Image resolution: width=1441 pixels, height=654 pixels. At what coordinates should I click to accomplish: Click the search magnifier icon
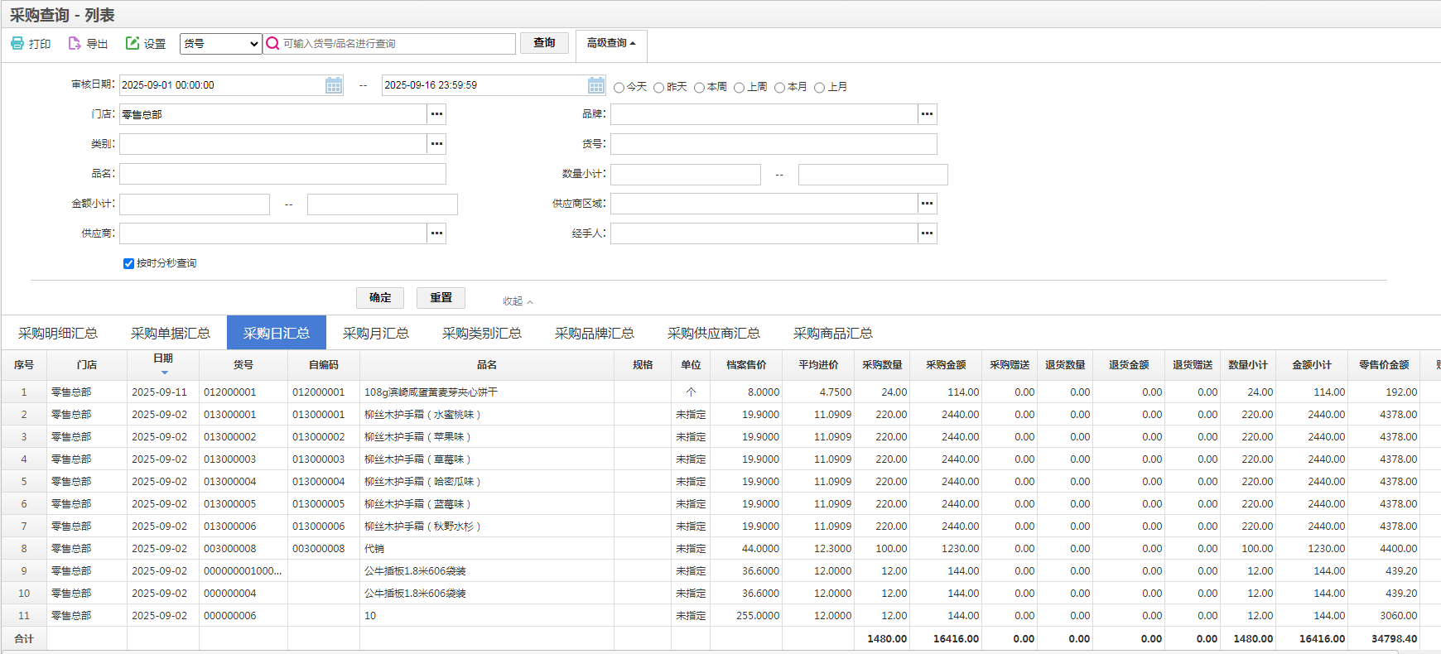272,44
